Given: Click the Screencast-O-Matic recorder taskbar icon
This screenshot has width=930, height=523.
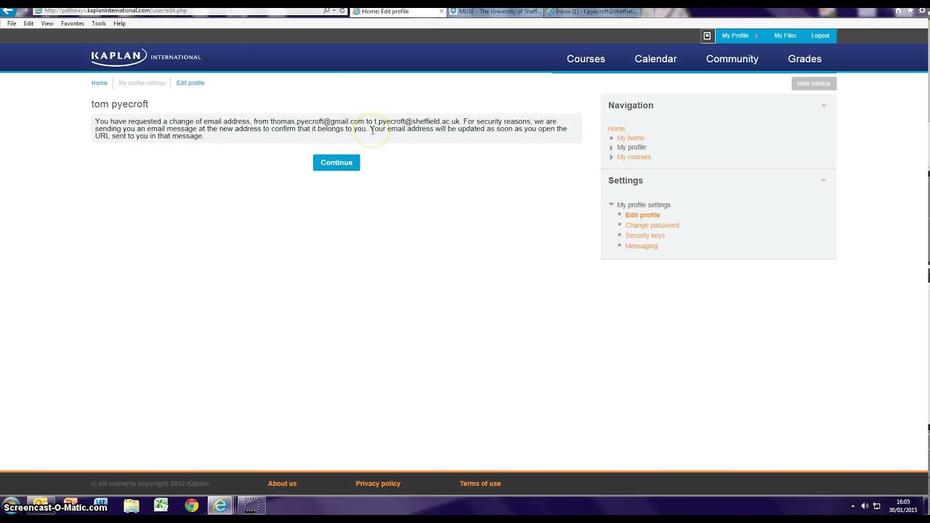Looking at the screenshot, I should click(251, 506).
